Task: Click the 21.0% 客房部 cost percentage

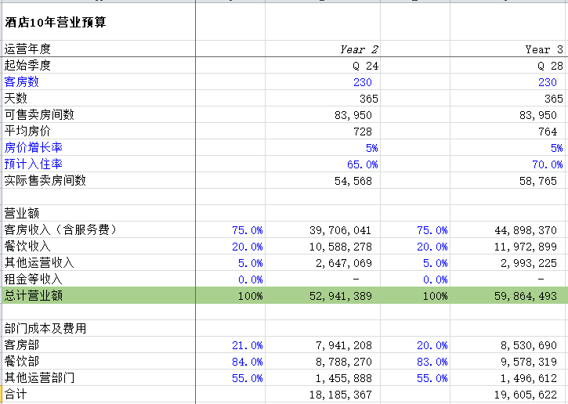Action: 248,345
